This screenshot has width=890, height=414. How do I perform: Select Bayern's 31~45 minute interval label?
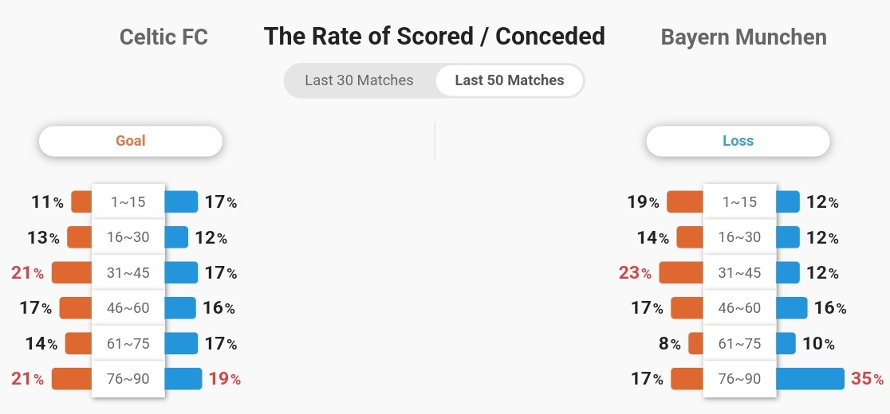[739, 272]
